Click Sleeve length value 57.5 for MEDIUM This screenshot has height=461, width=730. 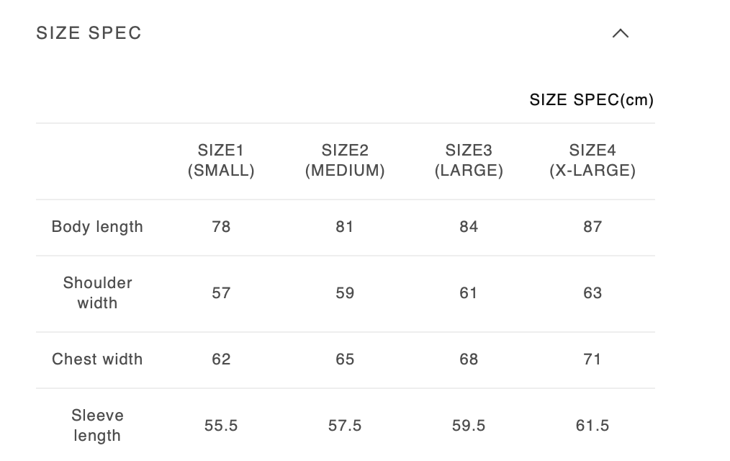tap(345, 426)
